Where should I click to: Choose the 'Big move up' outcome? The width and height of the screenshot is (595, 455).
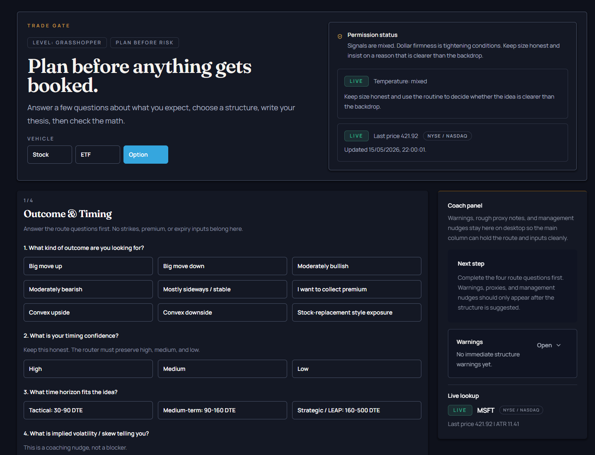pyautogui.click(x=88, y=266)
